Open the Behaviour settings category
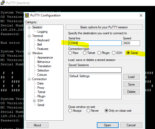This screenshot has width=155, height=129. click(x=44, y=62)
